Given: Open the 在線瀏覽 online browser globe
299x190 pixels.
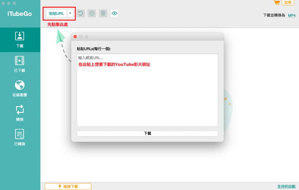Looking at the screenshot, I should click(20, 88).
